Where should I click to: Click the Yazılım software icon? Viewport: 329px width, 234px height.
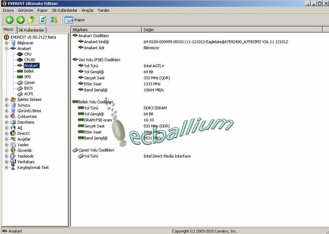point(13,145)
